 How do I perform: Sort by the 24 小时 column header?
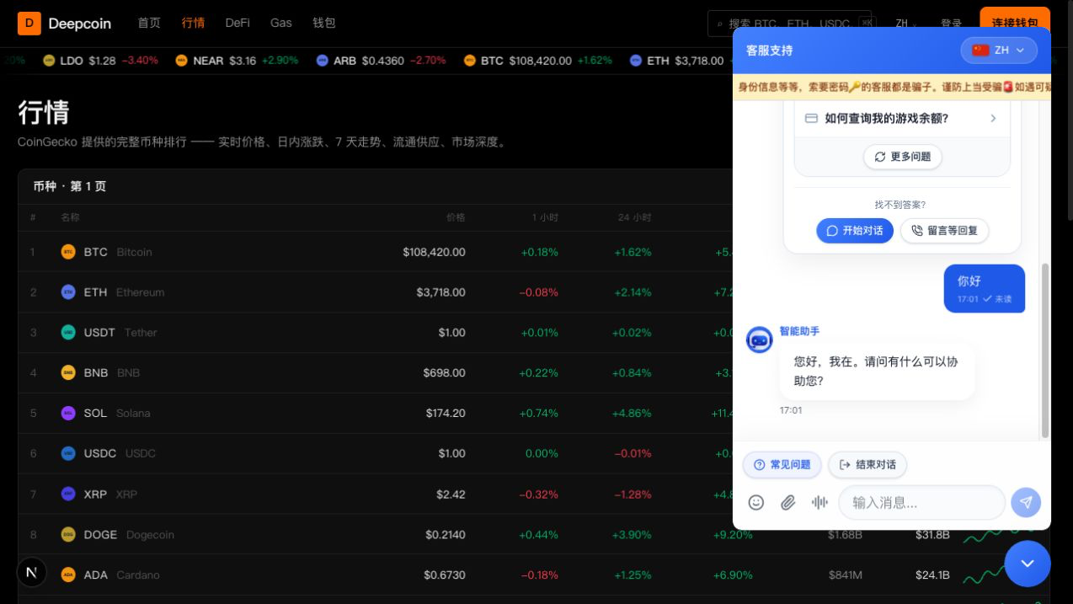pyautogui.click(x=634, y=217)
